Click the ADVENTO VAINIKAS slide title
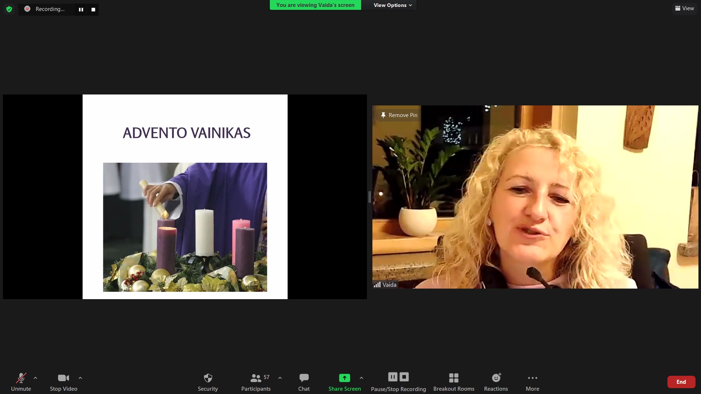Image resolution: width=701 pixels, height=394 pixels. point(187,133)
